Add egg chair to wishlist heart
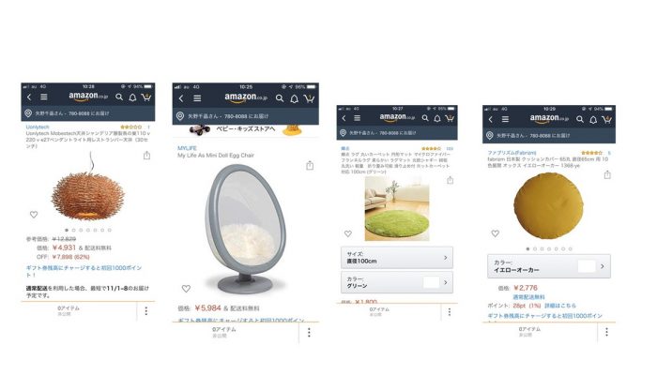This screenshot has height=375, width=657. tap(186, 289)
